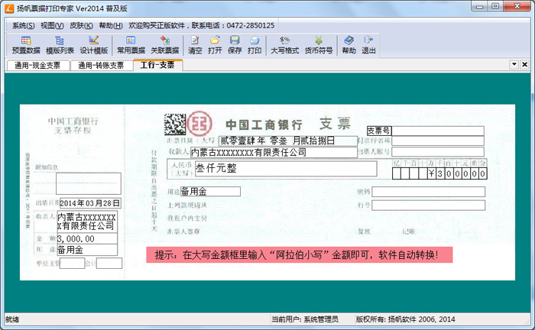Screen dimensions: 535x330
Task: Open the 视图(V) menu
Action: point(52,25)
